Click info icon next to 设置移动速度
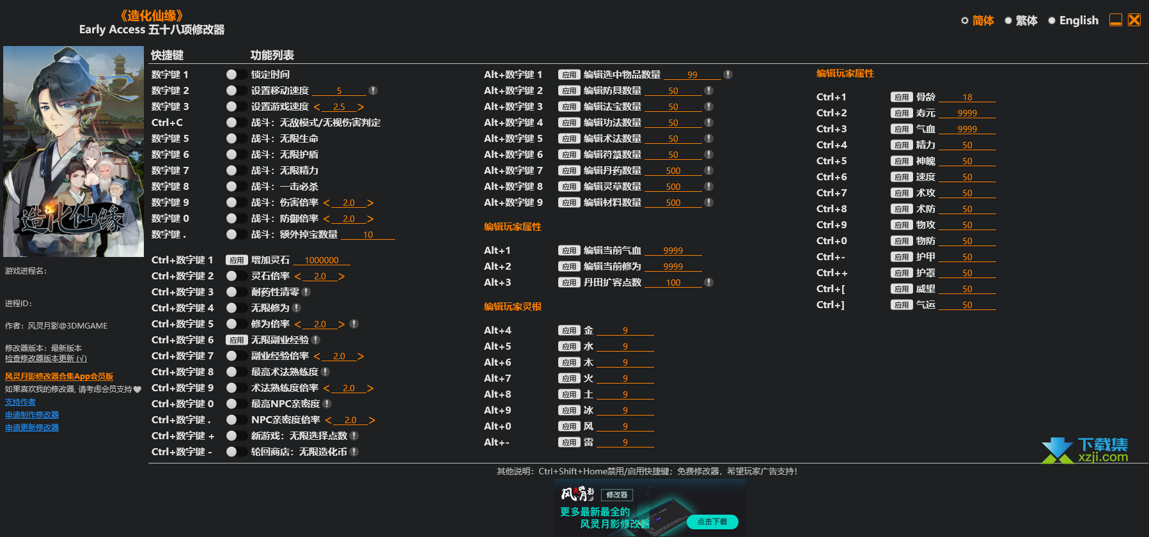1149x537 pixels. [373, 91]
